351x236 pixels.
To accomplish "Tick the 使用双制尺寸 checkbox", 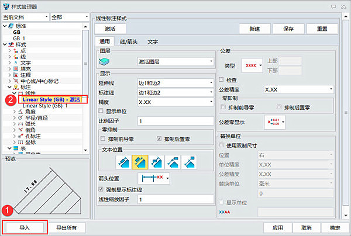I will click(222, 145).
